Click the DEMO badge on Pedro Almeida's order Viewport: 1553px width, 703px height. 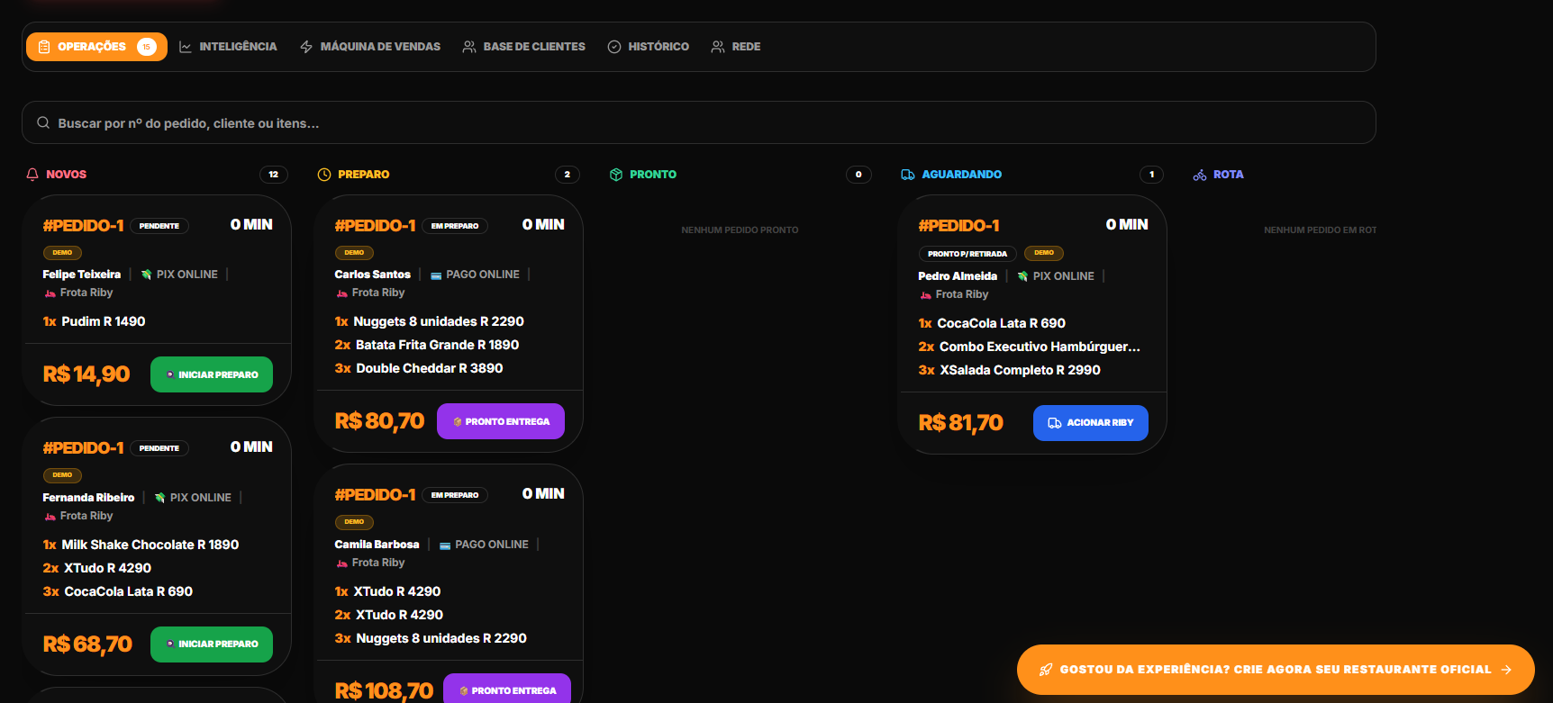pos(1044,253)
